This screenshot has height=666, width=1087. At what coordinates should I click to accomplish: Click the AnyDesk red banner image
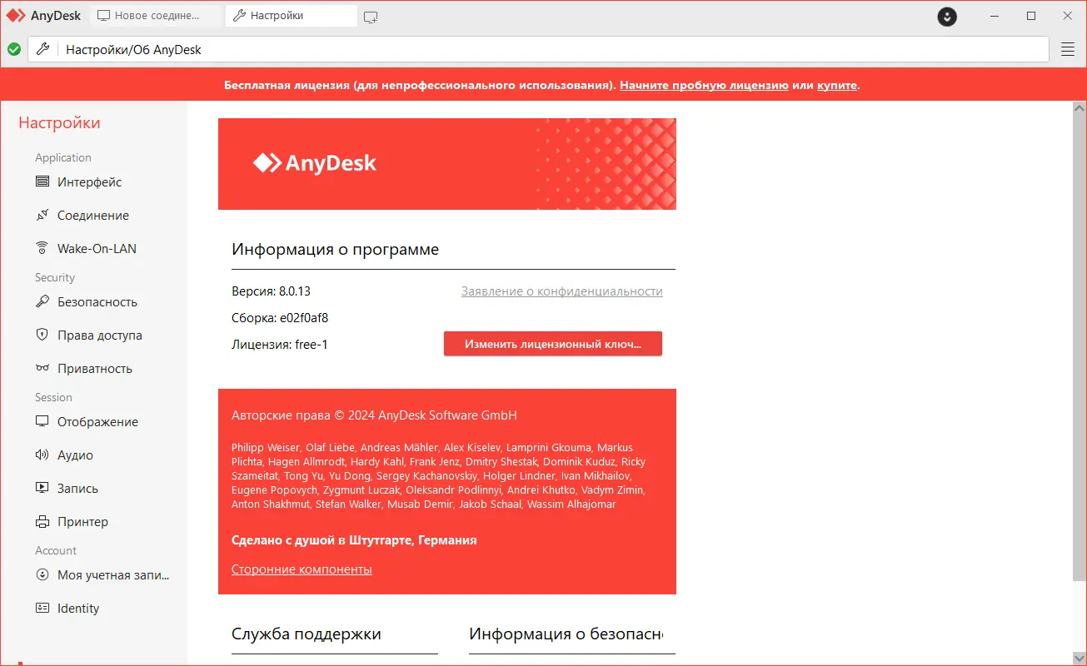447,164
